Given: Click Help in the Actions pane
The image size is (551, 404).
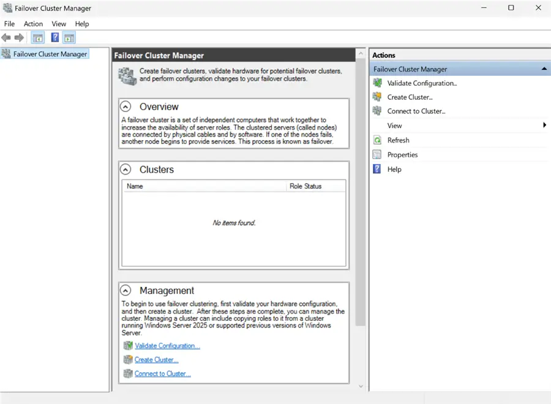Looking at the screenshot, I should point(394,170).
